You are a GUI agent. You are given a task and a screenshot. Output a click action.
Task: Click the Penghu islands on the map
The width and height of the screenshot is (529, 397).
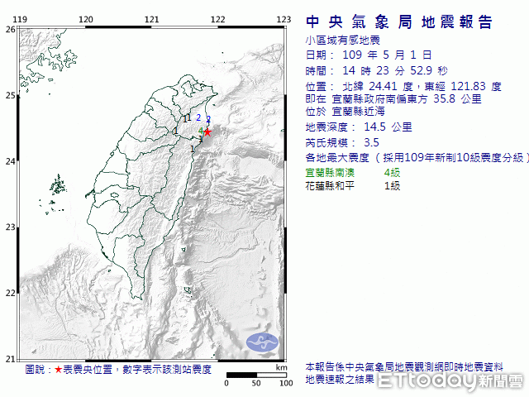click(x=56, y=186)
